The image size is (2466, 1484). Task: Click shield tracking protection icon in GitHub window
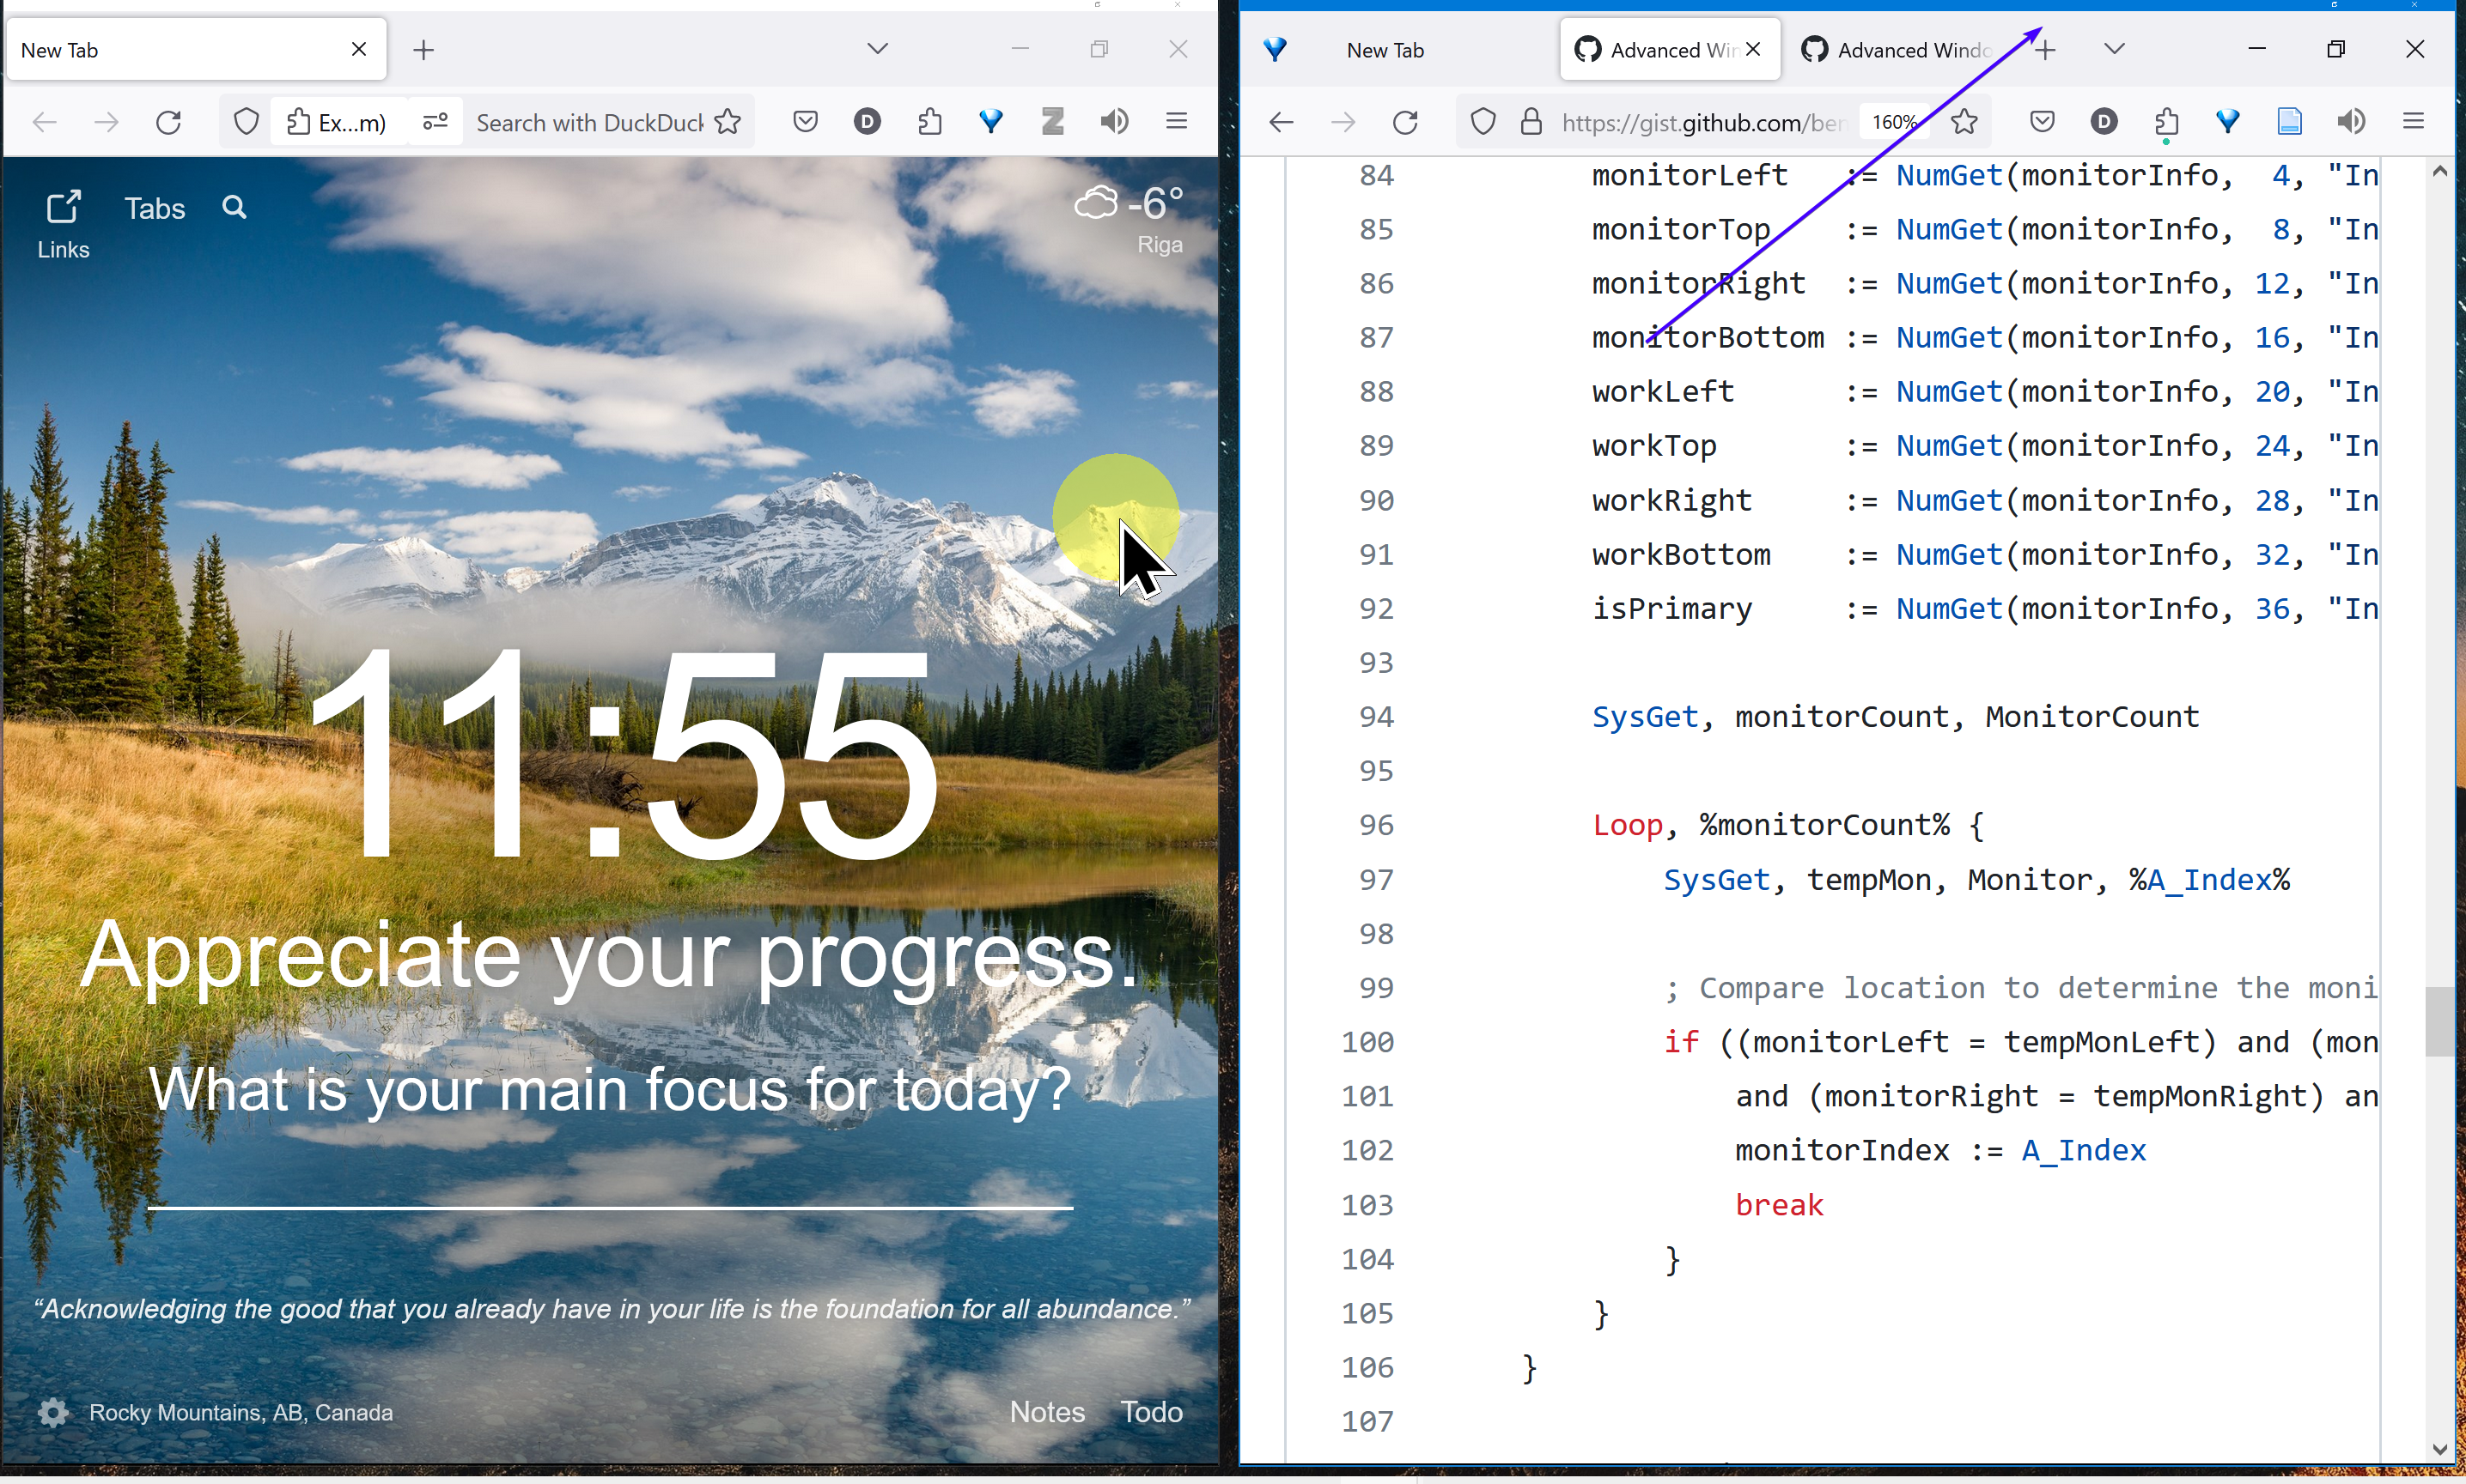(x=1483, y=122)
